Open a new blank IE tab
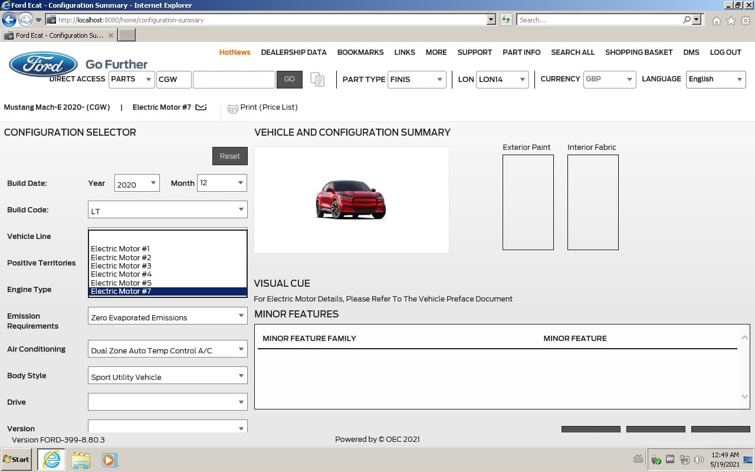The width and height of the screenshot is (755, 472). (127, 35)
